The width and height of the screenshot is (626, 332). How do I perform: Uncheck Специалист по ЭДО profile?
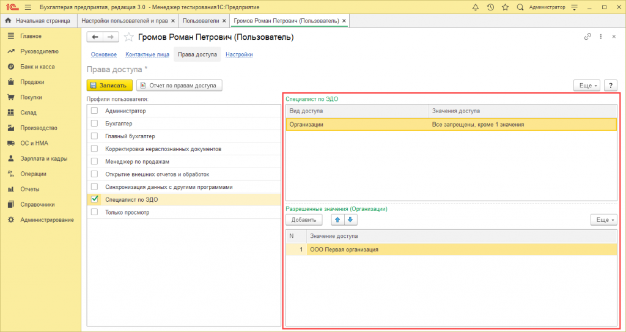(94, 199)
